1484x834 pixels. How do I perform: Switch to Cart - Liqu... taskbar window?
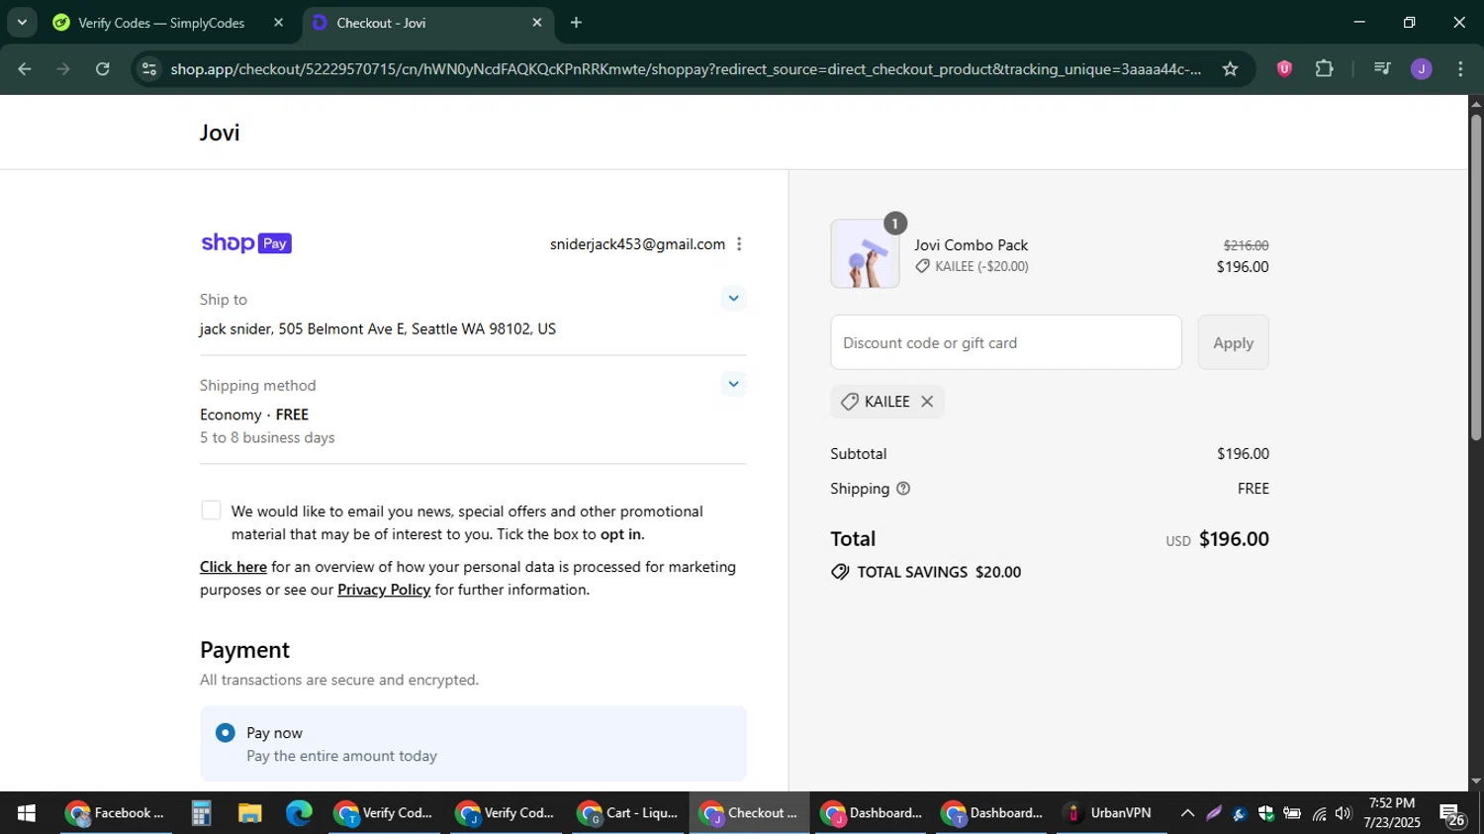(629, 813)
